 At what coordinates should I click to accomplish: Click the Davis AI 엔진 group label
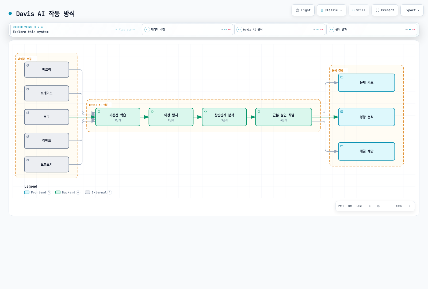(x=99, y=105)
